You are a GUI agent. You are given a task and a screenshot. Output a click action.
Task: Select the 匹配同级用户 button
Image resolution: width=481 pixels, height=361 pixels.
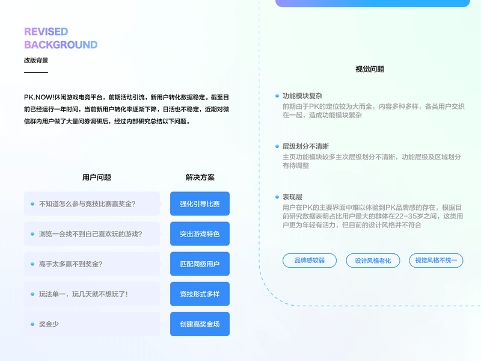(200, 264)
